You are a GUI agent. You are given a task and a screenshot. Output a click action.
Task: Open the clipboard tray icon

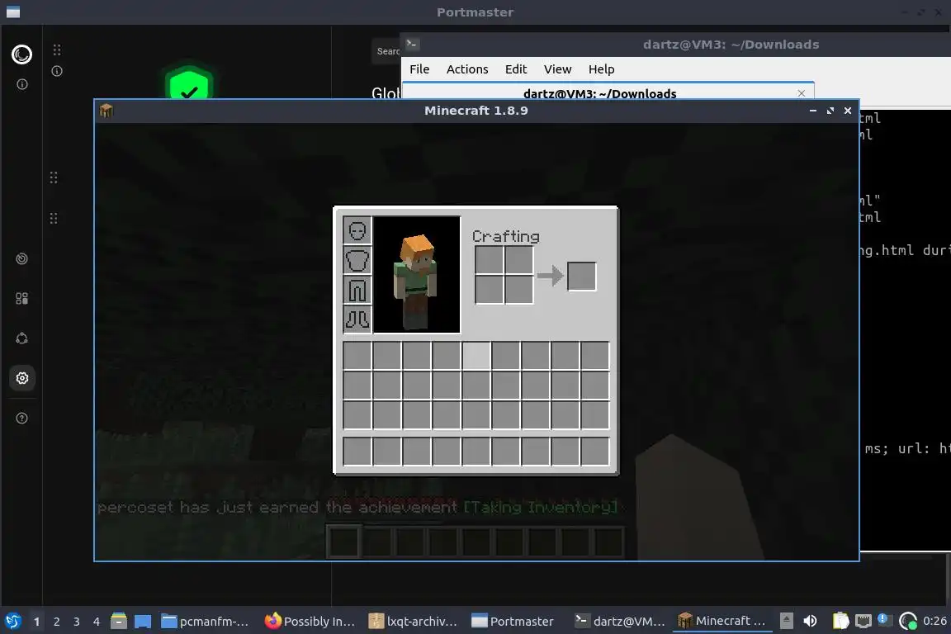point(840,621)
